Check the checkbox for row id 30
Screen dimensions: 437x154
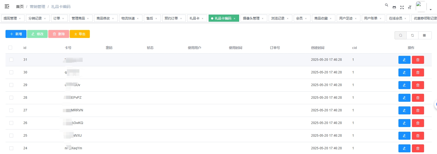tap(11, 72)
